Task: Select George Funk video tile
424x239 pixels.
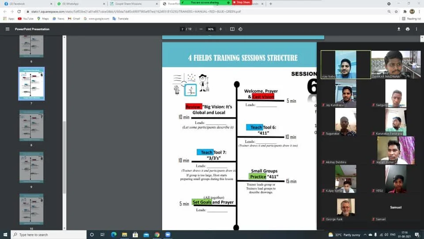Action: 345,208
